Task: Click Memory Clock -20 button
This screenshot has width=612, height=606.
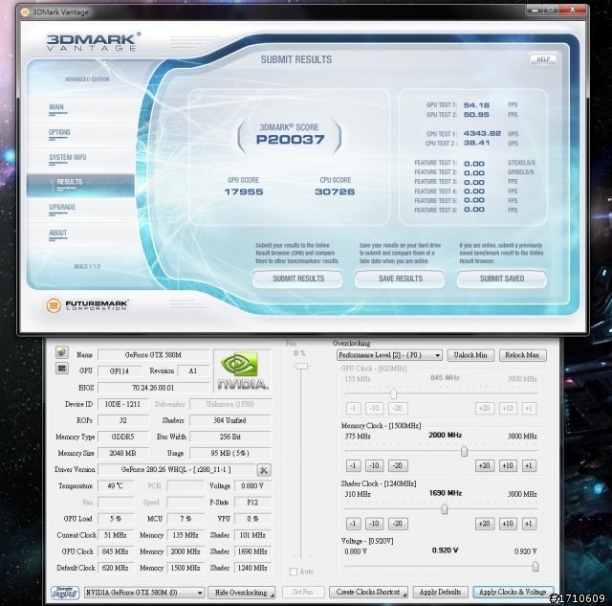Action: (398, 465)
